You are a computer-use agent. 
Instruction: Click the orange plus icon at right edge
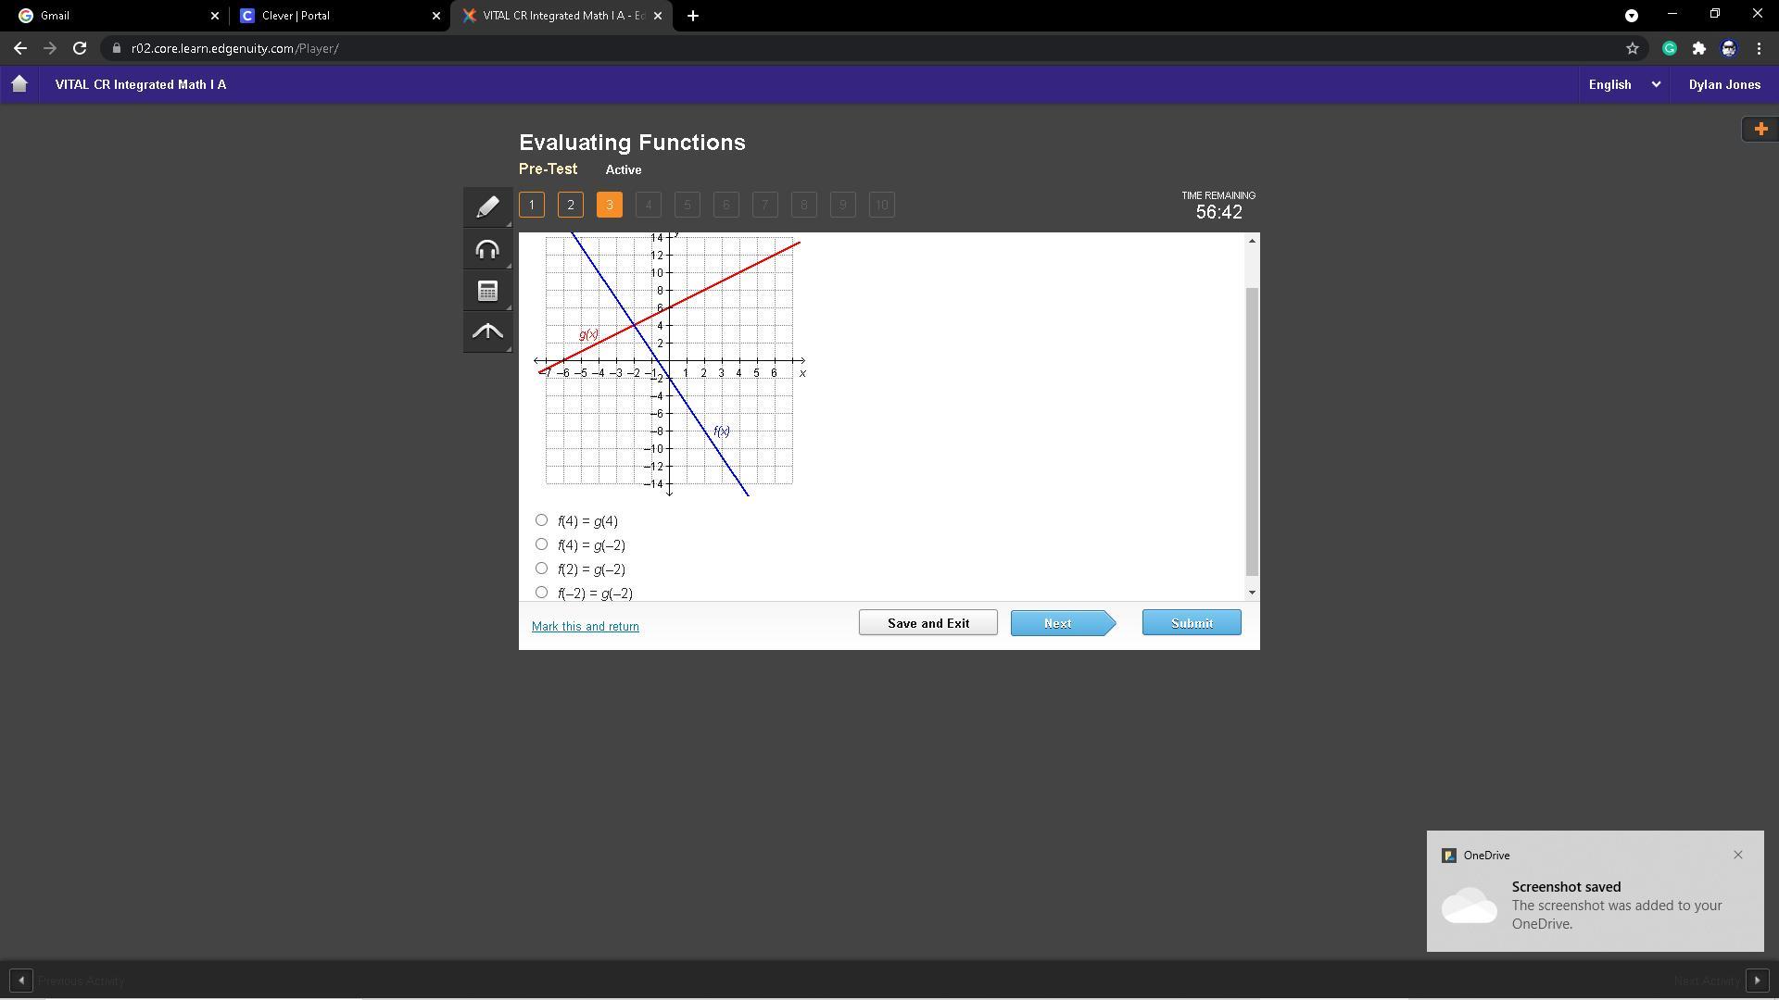coord(1760,129)
